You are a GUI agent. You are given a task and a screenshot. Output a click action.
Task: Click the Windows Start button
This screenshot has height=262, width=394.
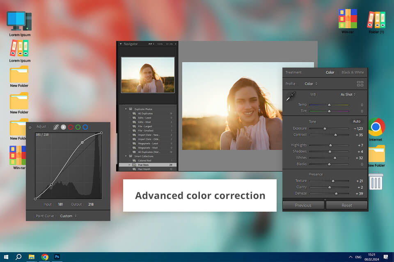pos(6,257)
